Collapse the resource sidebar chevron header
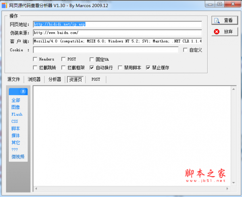Screen dimensions: 242x197 (18, 91)
